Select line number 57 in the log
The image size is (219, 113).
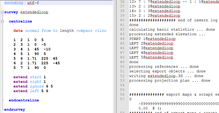click(122, 99)
